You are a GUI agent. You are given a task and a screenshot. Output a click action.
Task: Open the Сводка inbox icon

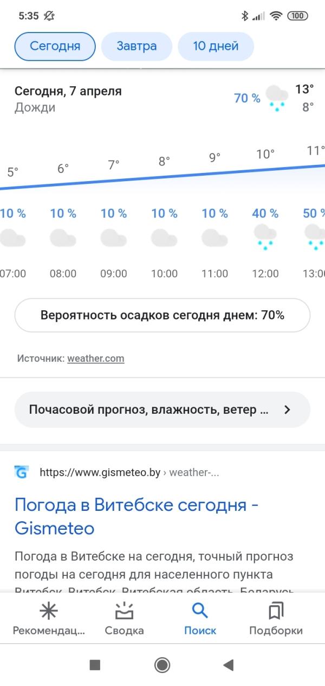tap(124, 612)
